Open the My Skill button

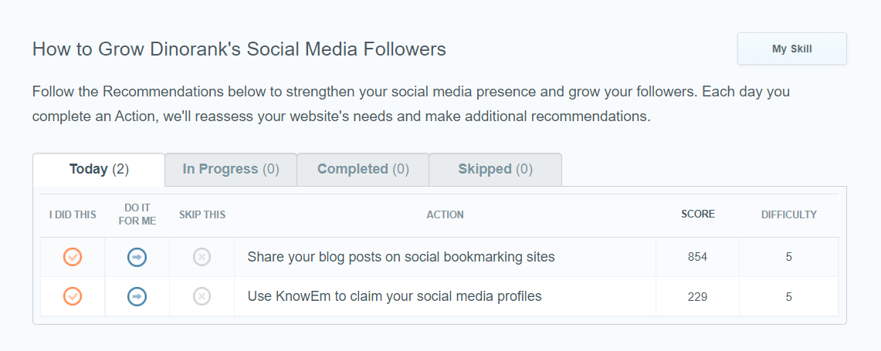pyautogui.click(x=791, y=49)
